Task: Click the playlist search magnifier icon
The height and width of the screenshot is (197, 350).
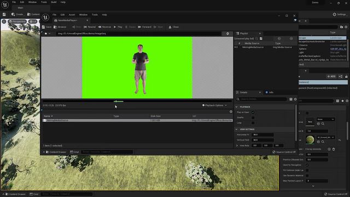Action: pyautogui.click(x=256, y=38)
